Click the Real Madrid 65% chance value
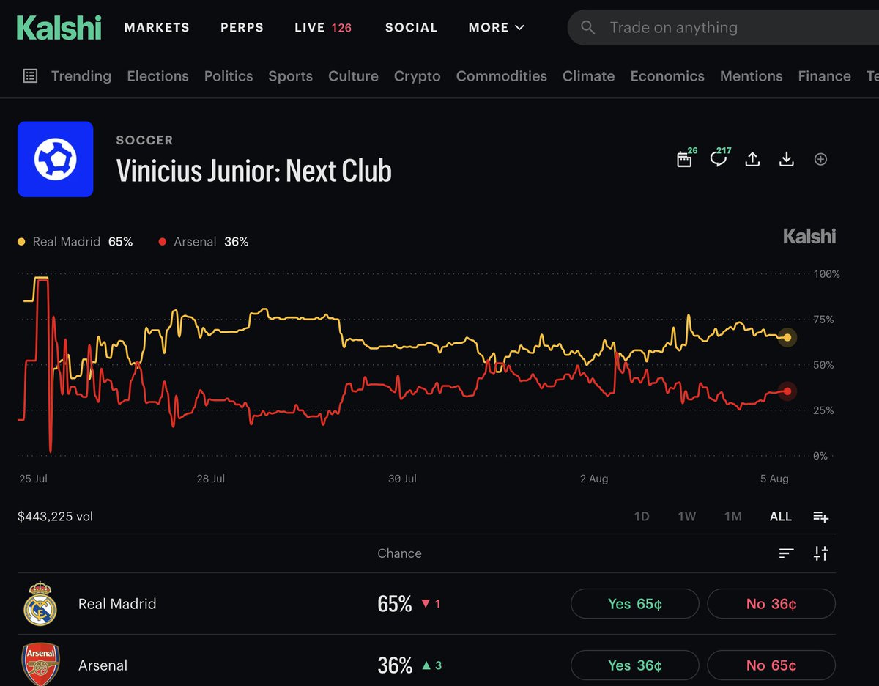The width and height of the screenshot is (879, 686). [x=395, y=604]
